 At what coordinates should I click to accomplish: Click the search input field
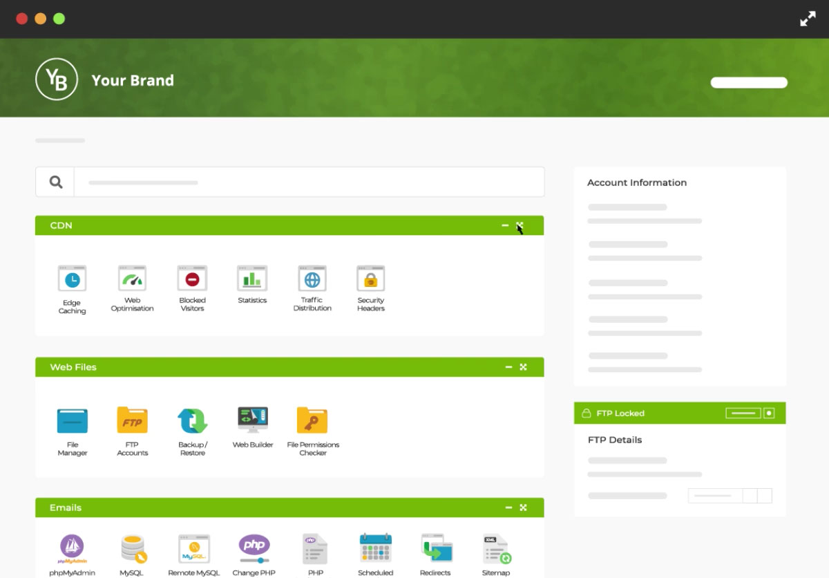(309, 183)
